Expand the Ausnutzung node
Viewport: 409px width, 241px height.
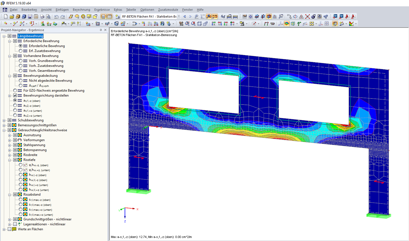[10, 135]
